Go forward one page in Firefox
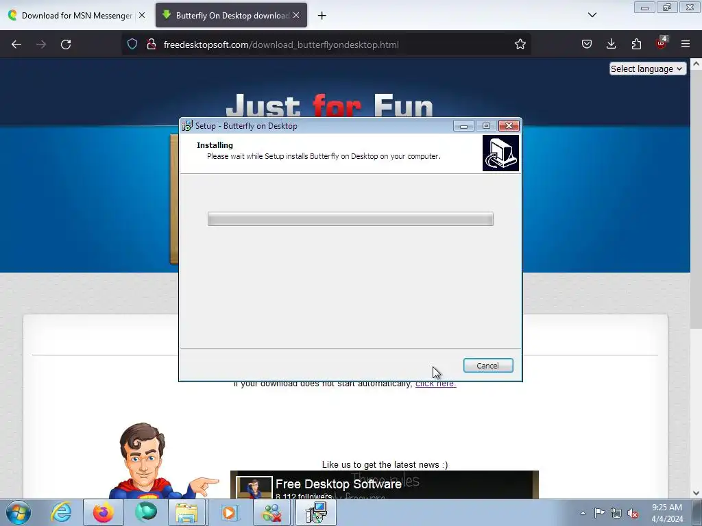702x526 pixels. (41, 45)
